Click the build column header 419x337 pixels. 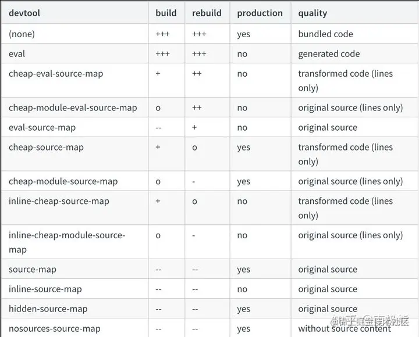click(165, 13)
